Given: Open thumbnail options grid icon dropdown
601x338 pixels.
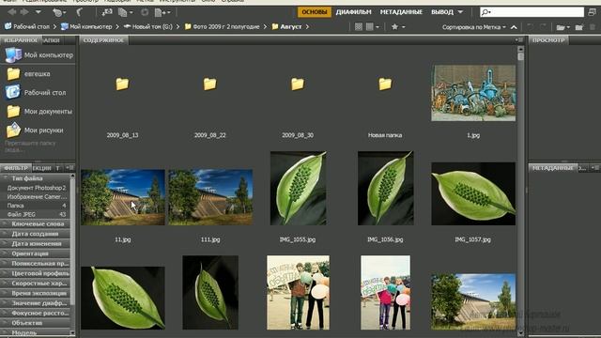Looking at the screenshot, I should click(372, 27).
